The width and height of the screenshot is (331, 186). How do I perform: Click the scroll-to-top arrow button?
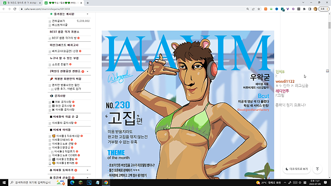(x=317, y=169)
